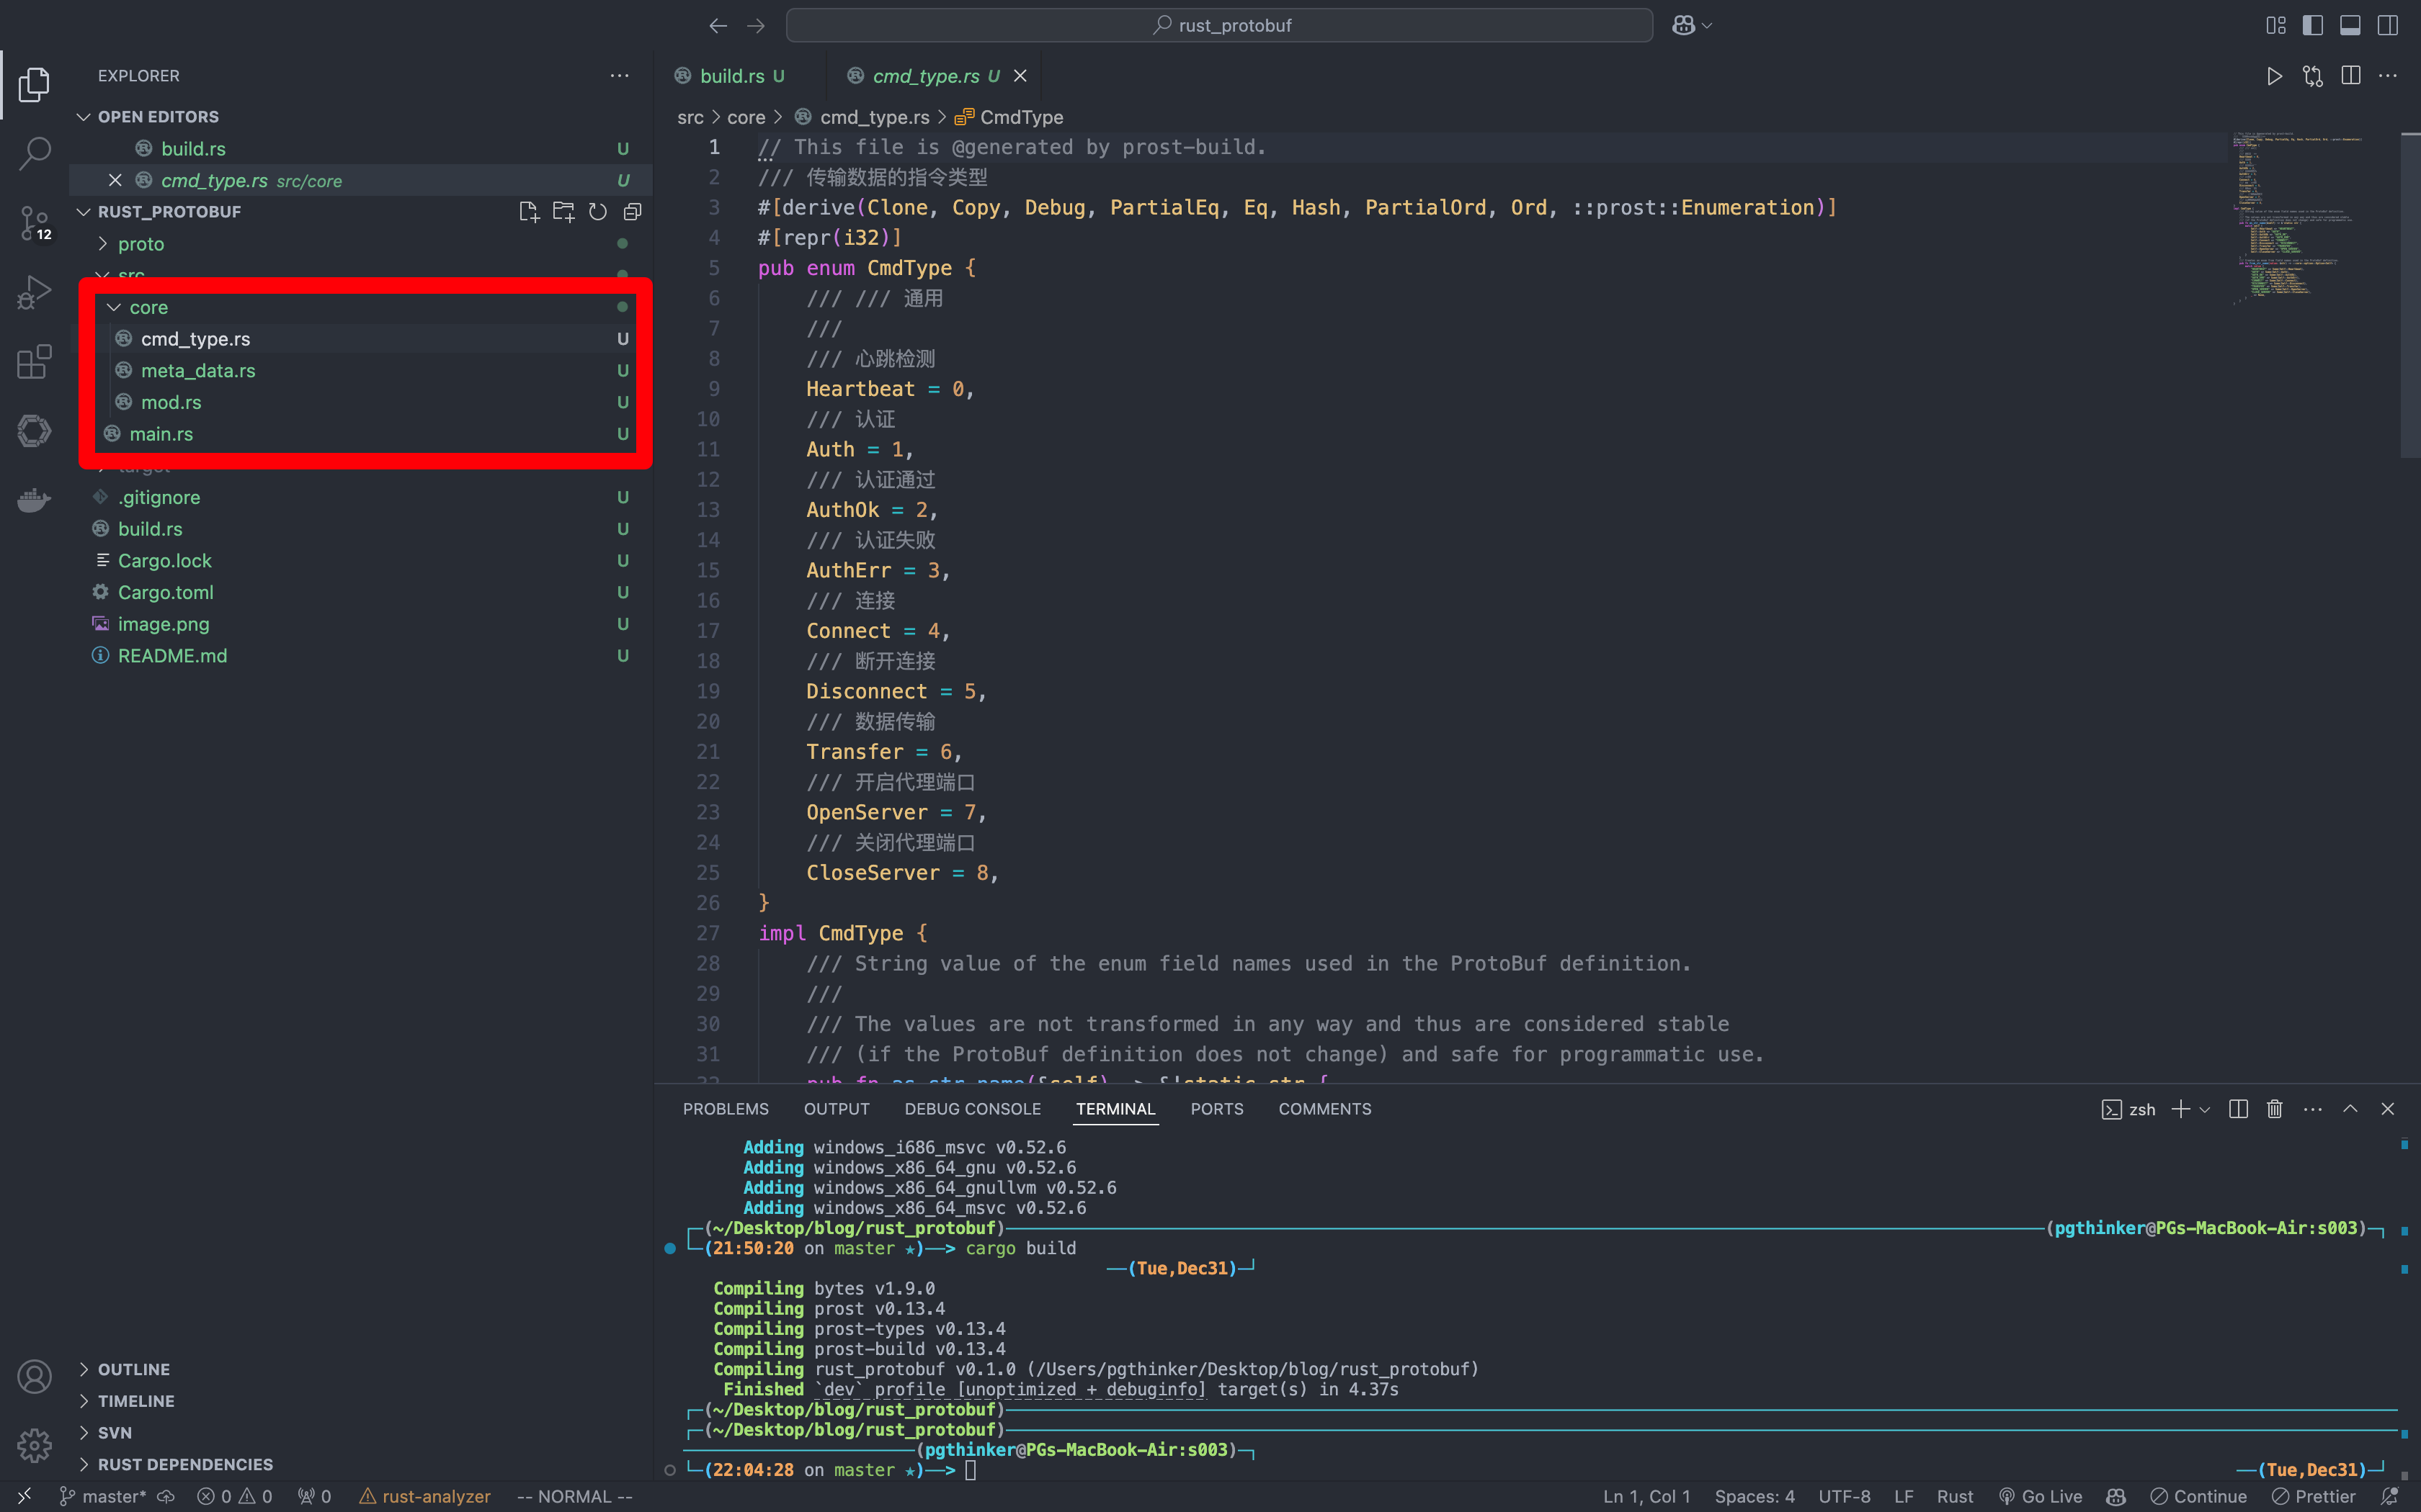This screenshot has width=2421, height=1512.
Task: Close the terminal panel
Action: (x=2388, y=1109)
